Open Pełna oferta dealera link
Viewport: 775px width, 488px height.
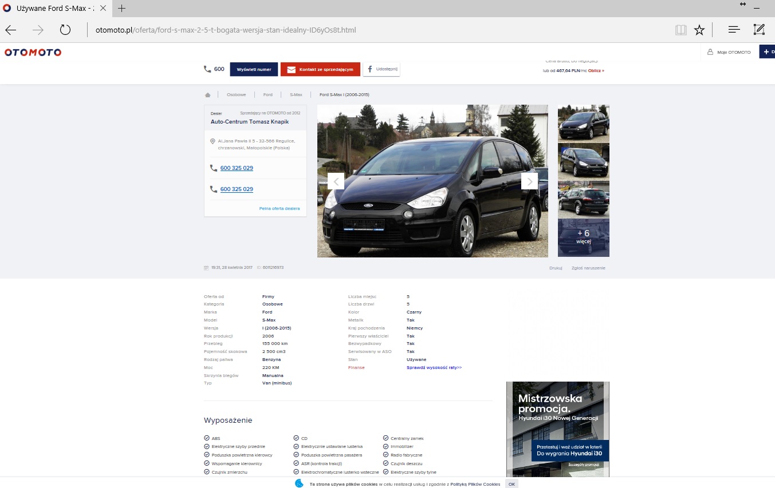point(280,209)
